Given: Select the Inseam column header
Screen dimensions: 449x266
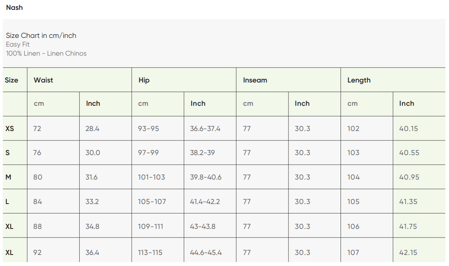Looking at the screenshot, I should point(255,80).
